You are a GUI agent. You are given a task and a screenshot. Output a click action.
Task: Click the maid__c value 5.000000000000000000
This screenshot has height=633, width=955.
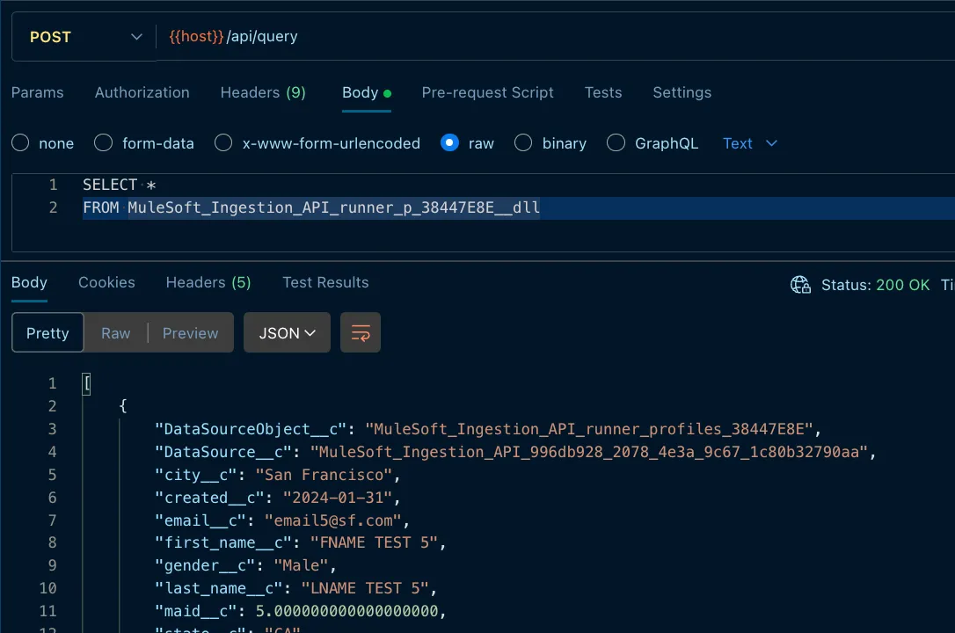[347, 611]
